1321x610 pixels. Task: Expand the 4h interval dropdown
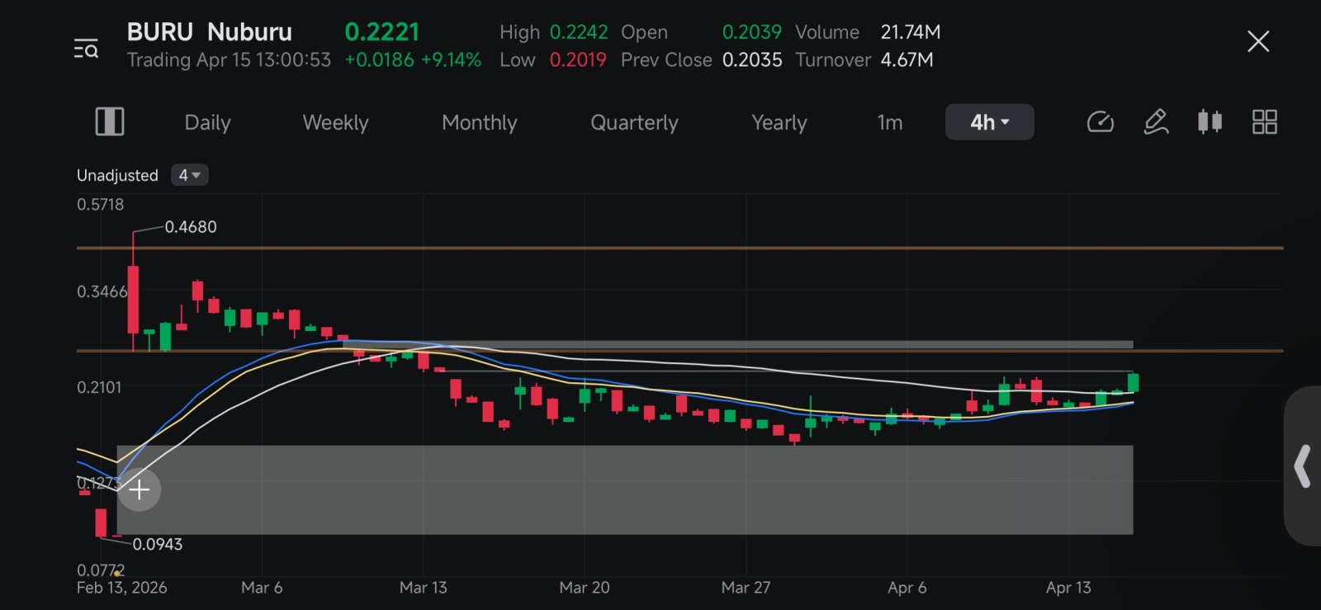click(989, 122)
